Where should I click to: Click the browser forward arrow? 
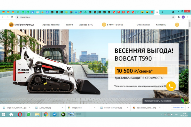[7, 17]
